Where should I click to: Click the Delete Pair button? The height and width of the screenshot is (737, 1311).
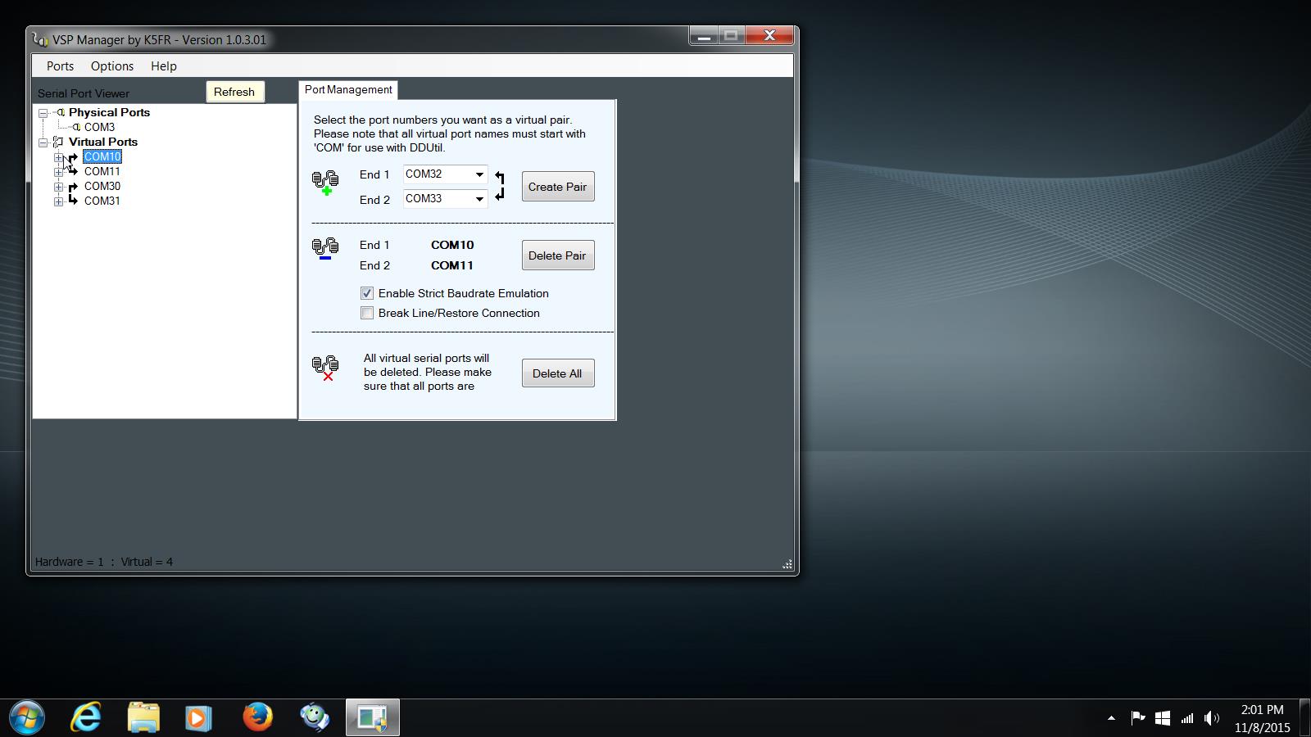click(558, 255)
